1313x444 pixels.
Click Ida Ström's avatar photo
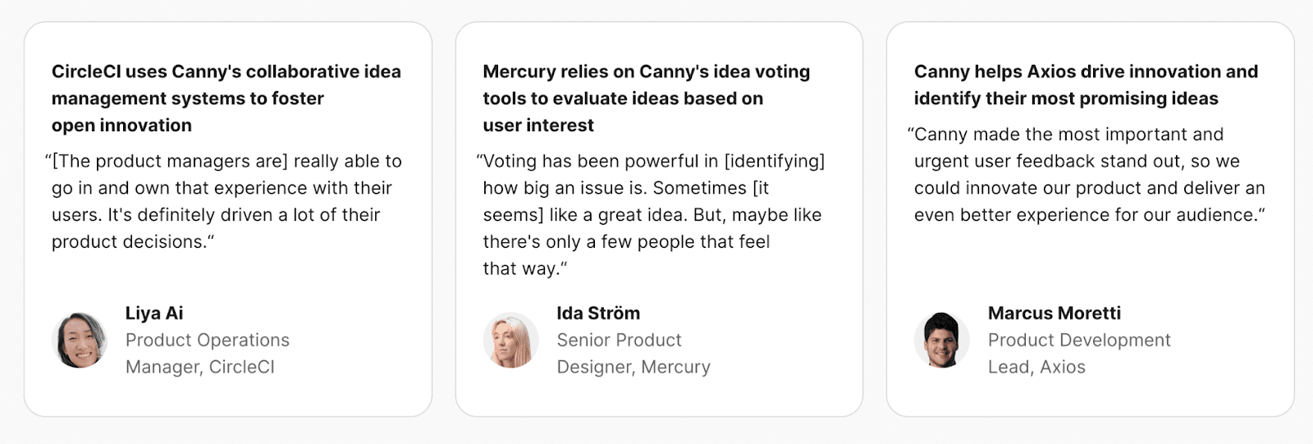[x=510, y=340]
